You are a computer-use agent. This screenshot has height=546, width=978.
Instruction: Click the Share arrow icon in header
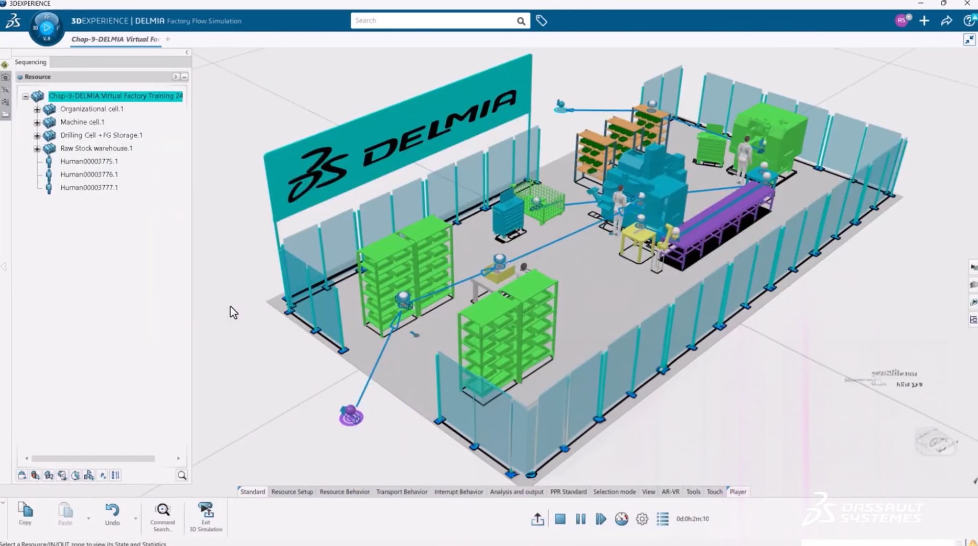[946, 21]
